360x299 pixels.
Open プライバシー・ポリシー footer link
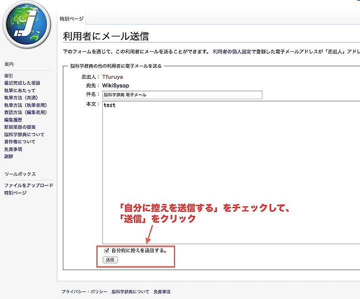84,292
